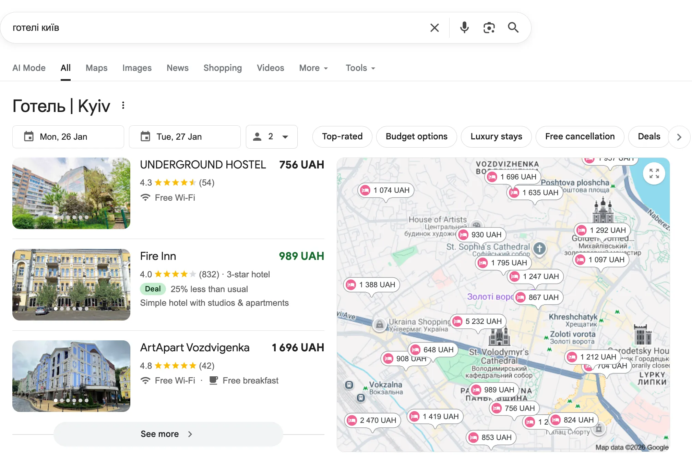Clear the search query with X icon
692x465 pixels.
434,28
